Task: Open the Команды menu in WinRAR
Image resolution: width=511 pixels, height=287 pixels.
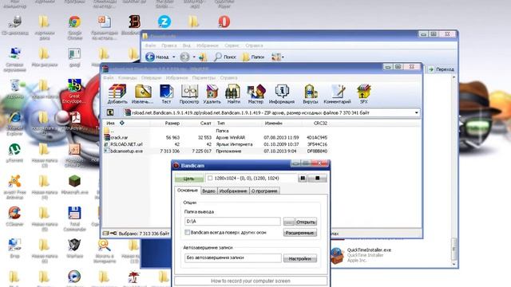Action: point(128,78)
